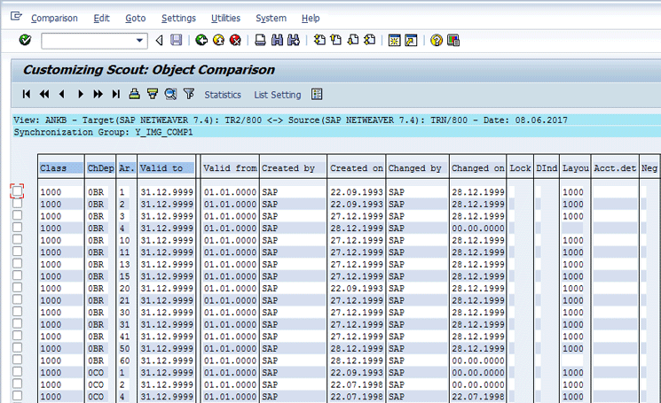Click the Print icon in the standard toolbar
The width and height of the screenshot is (661, 403).
coord(260,41)
